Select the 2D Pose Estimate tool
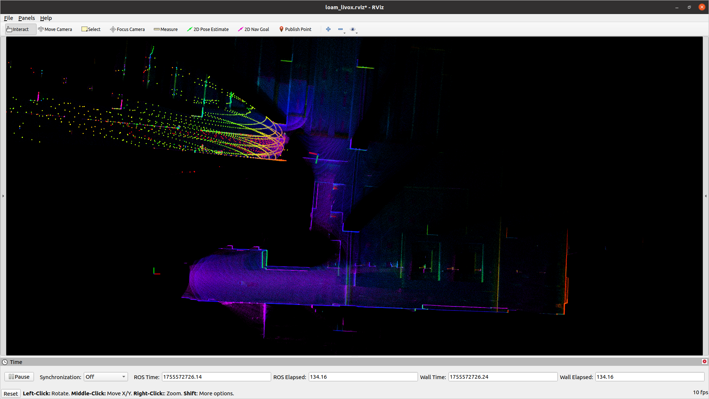 tap(208, 29)
